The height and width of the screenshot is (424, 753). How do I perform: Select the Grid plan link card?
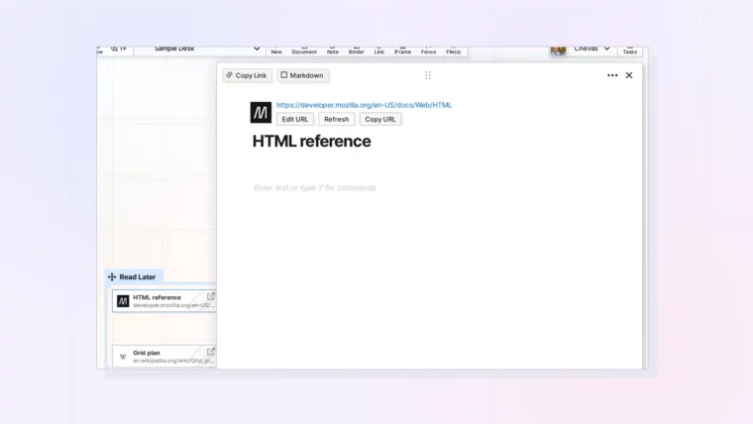tap(164, 357)
